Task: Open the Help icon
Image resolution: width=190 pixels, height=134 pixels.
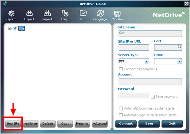Action: point(65,13)
